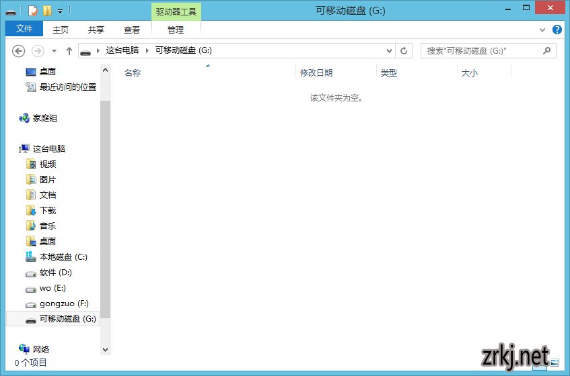
Task: Open the 图片 folder in navigation pane
Action: [x=48, y=180]
